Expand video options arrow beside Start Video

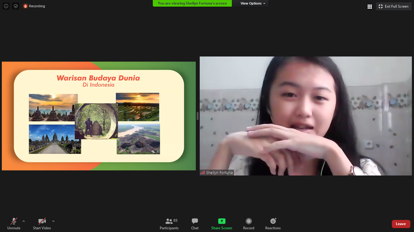pos(53,221)
